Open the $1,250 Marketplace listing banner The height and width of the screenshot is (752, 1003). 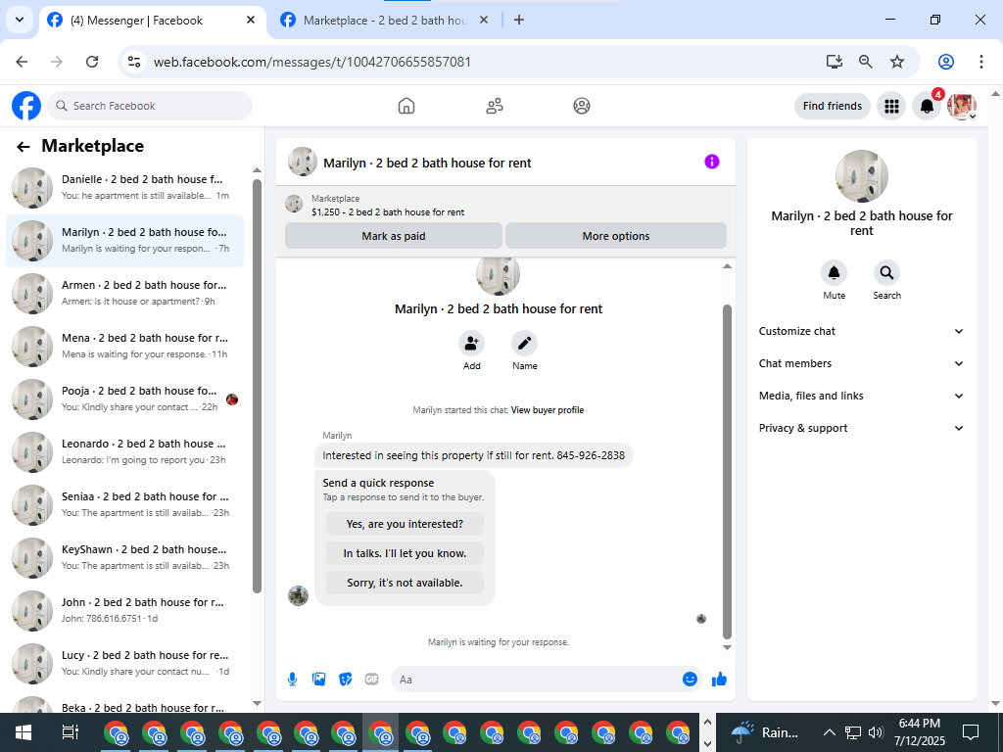tap(505, 206)
